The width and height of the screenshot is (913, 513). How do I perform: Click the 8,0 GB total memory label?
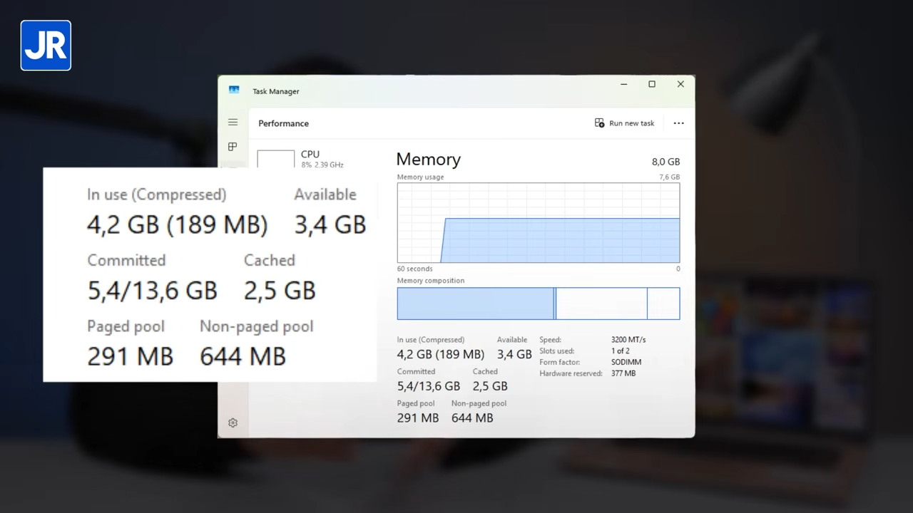(665, 162)
